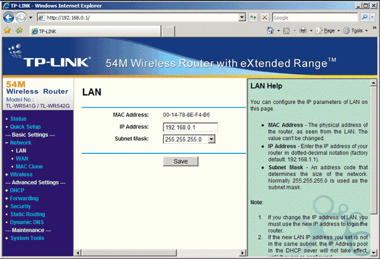
Task: Click the horizontal scrollbar right arrow
Action: coord(243,253)
